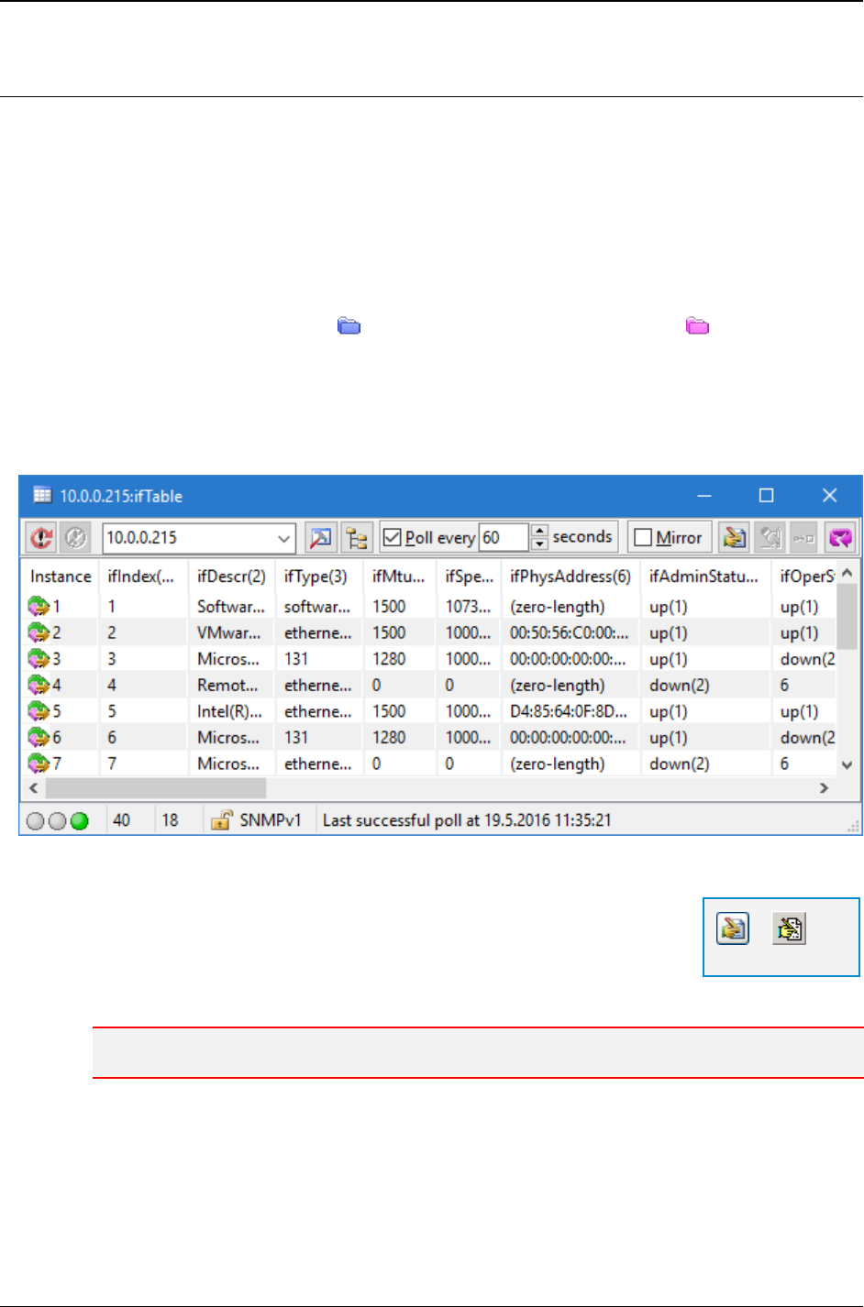The height and width of the screenshot is (1307, 864).
Task: Select the 'Softwar...' ifDescr cell
Action: pyautogui.click(x=231, y=607)
